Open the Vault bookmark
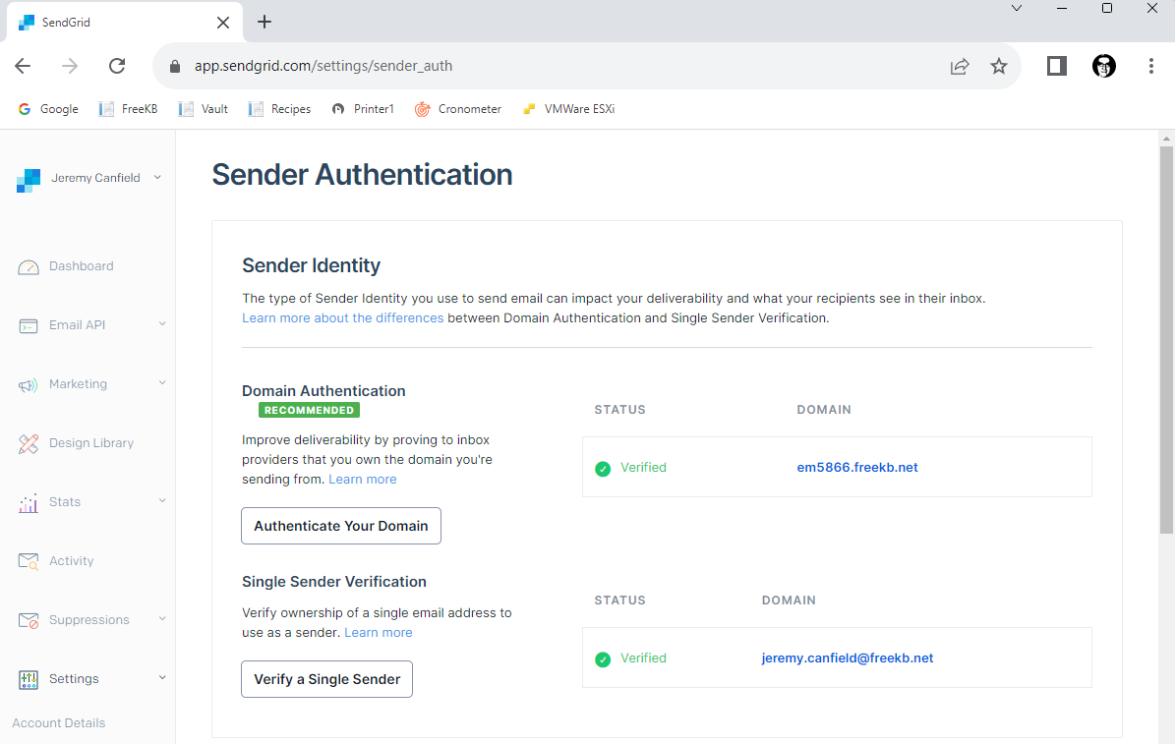 pyautogui.click(x=204, y=109)
